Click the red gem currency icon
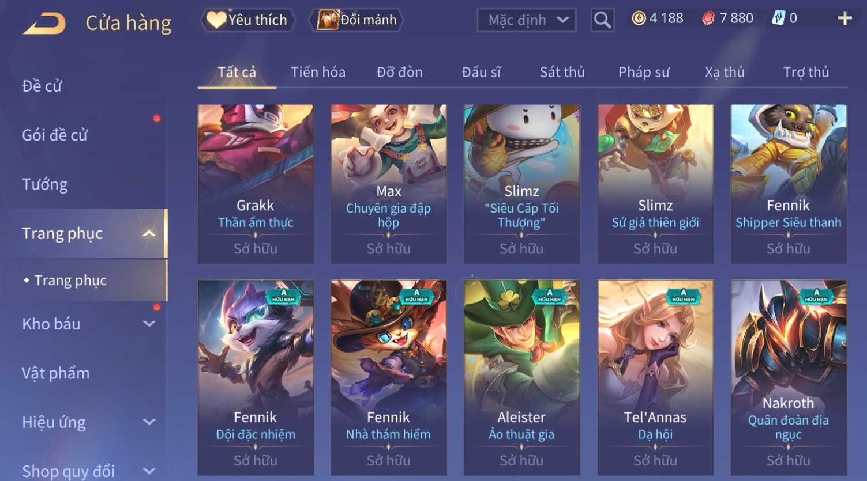The width and height of the screenshot is (867, 481). [x=708, y=18]
